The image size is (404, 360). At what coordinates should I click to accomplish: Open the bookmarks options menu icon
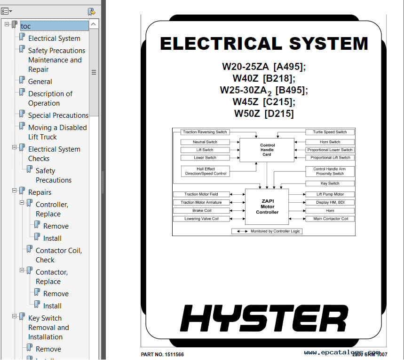pos(7,11)
